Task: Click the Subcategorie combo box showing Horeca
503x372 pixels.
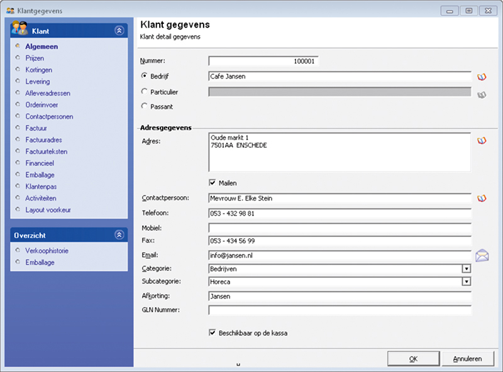Action: [x=340, y=282]
